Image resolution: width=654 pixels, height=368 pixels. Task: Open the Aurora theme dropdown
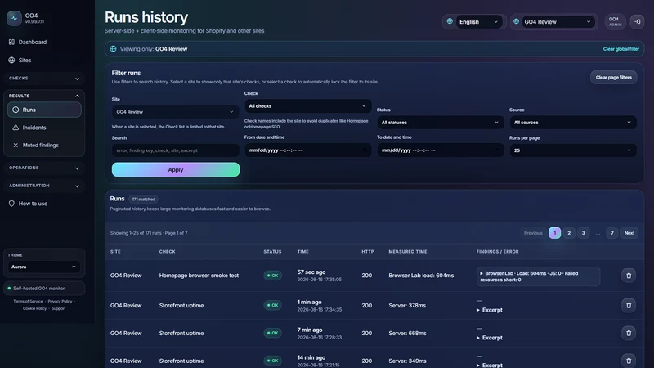click(x=43, y=267)
